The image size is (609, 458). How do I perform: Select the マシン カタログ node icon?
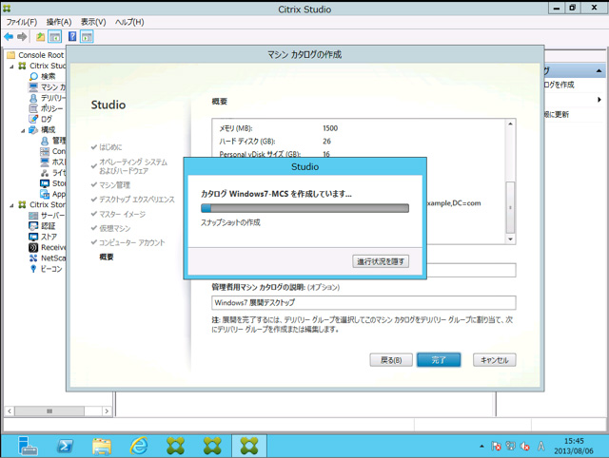click(x=34, y=86)
